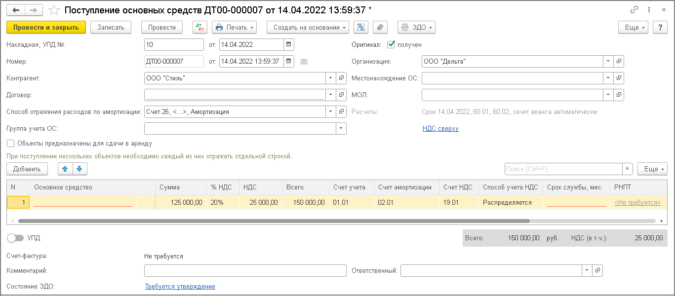Image resolution: width=675 pixels, height=296 pixels.
Task: Open the Печать menu
Action: click(235, 27)
